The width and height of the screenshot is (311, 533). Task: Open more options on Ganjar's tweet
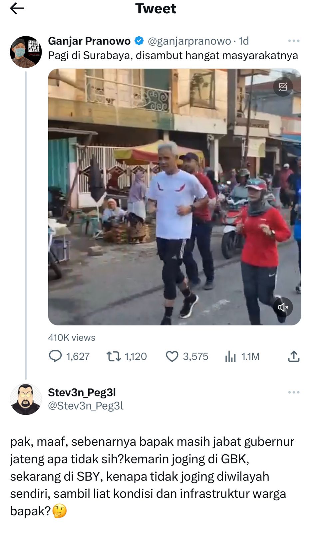tap(294, 41)
